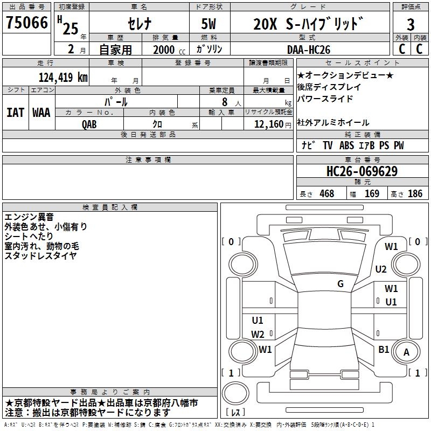Click the TV equipment entry
The width and height of the screenshot is (431, 431).
328,145
